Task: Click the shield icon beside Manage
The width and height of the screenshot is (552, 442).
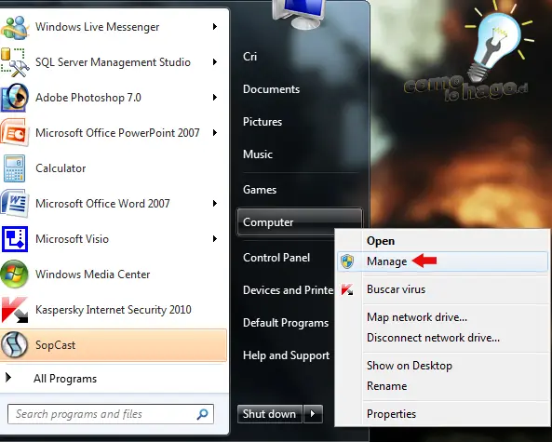Action: point(347,261)
